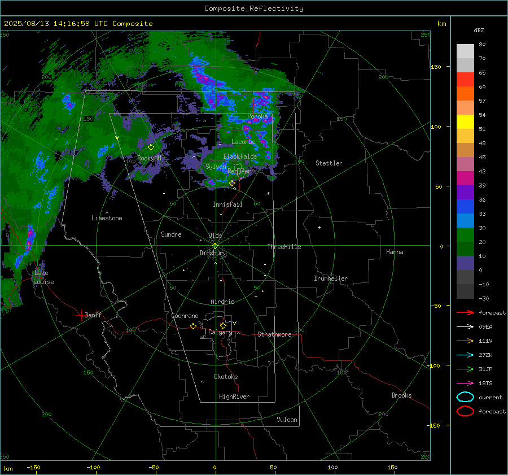Viewport: 508px width, 475px height.
Task: Click the 65 dBZ red color swatch
Action: (465, 79)
